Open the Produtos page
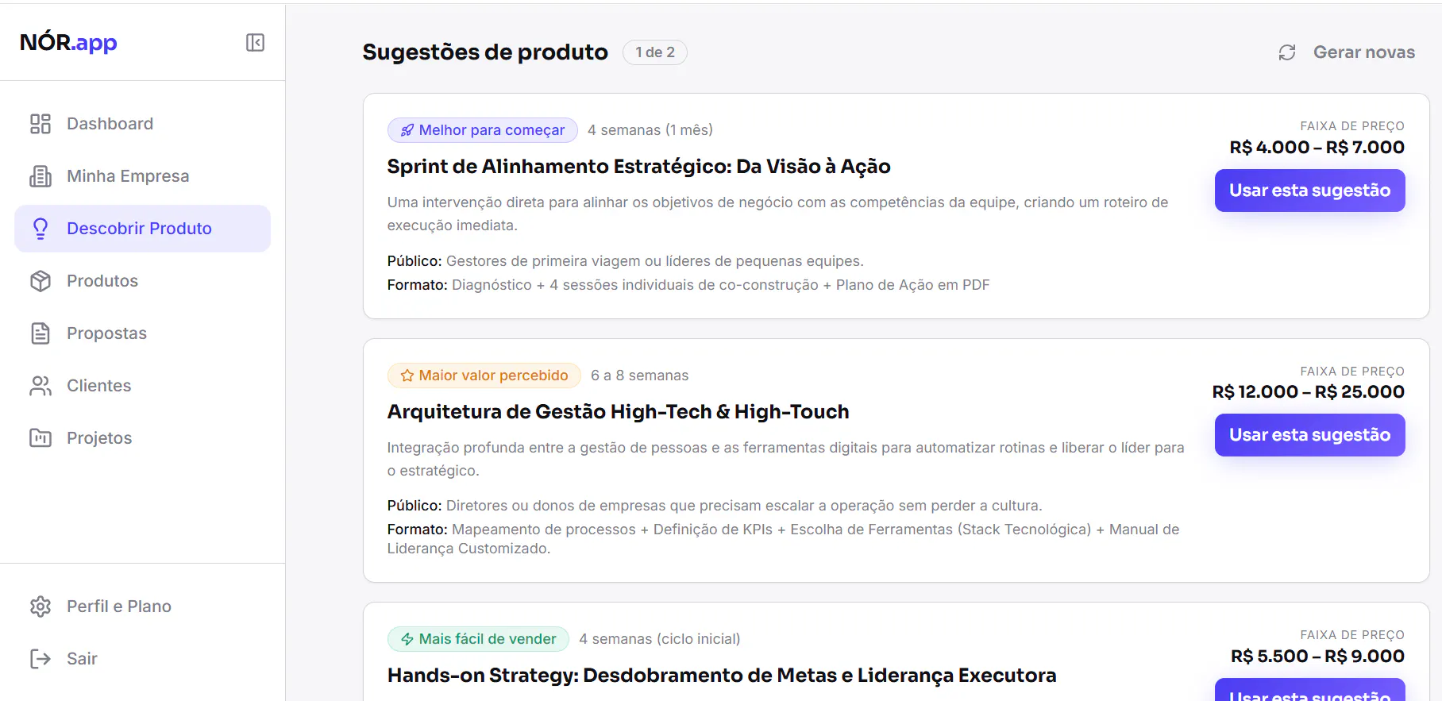Image resolution: width=1442 pixels, height=701 pixels. tap(143, 281)
